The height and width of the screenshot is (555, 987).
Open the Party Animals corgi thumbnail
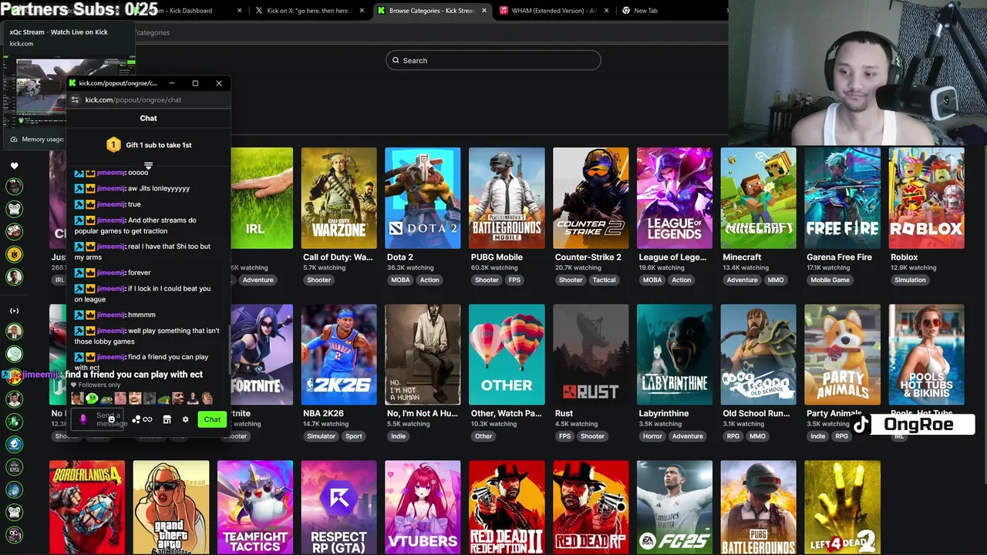click(842, 355)
